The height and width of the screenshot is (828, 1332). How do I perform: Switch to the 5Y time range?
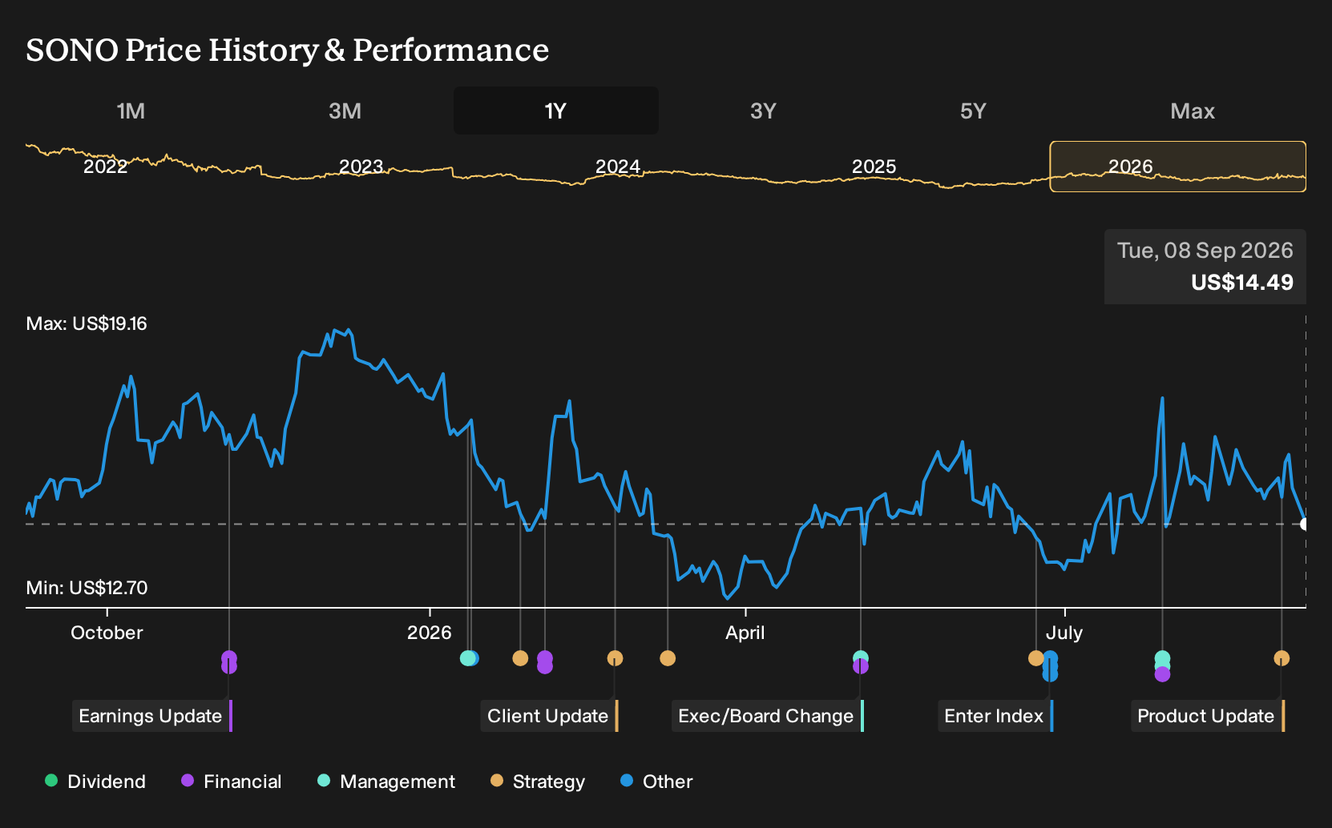click(x=973, y=111)
